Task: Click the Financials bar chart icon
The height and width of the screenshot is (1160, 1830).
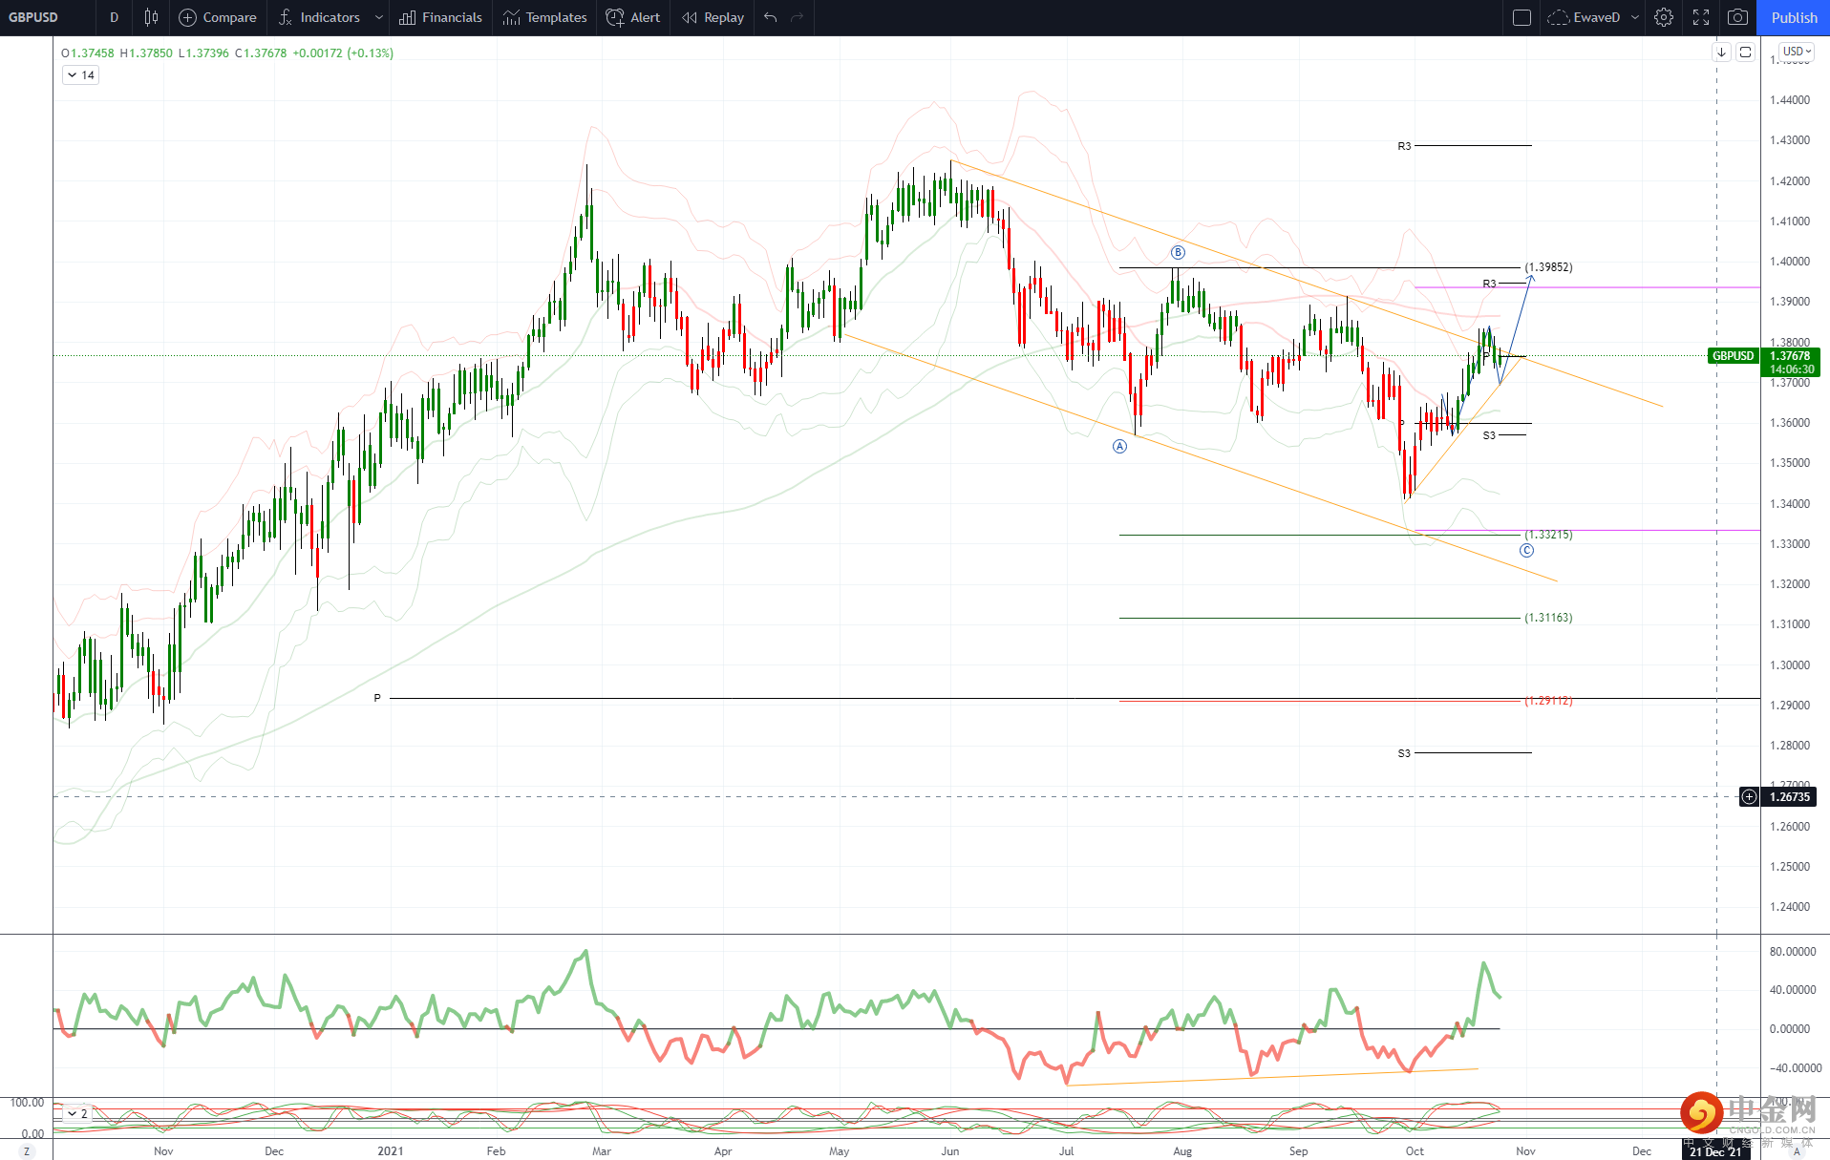Action: 408,17
